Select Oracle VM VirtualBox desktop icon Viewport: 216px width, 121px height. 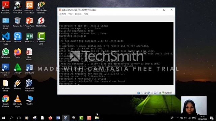(29, 86)
